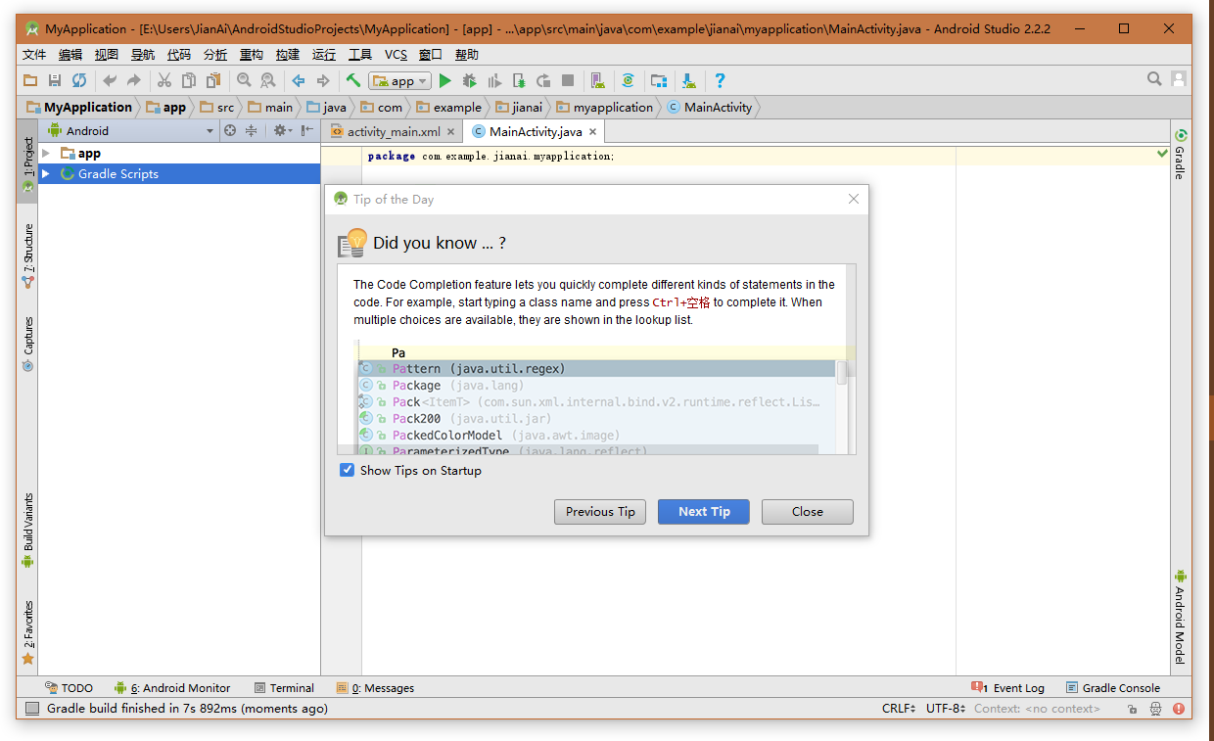Click the red error indicator in status bar
This screenshot has height=741, width=1214.
tap(1179, 709)
